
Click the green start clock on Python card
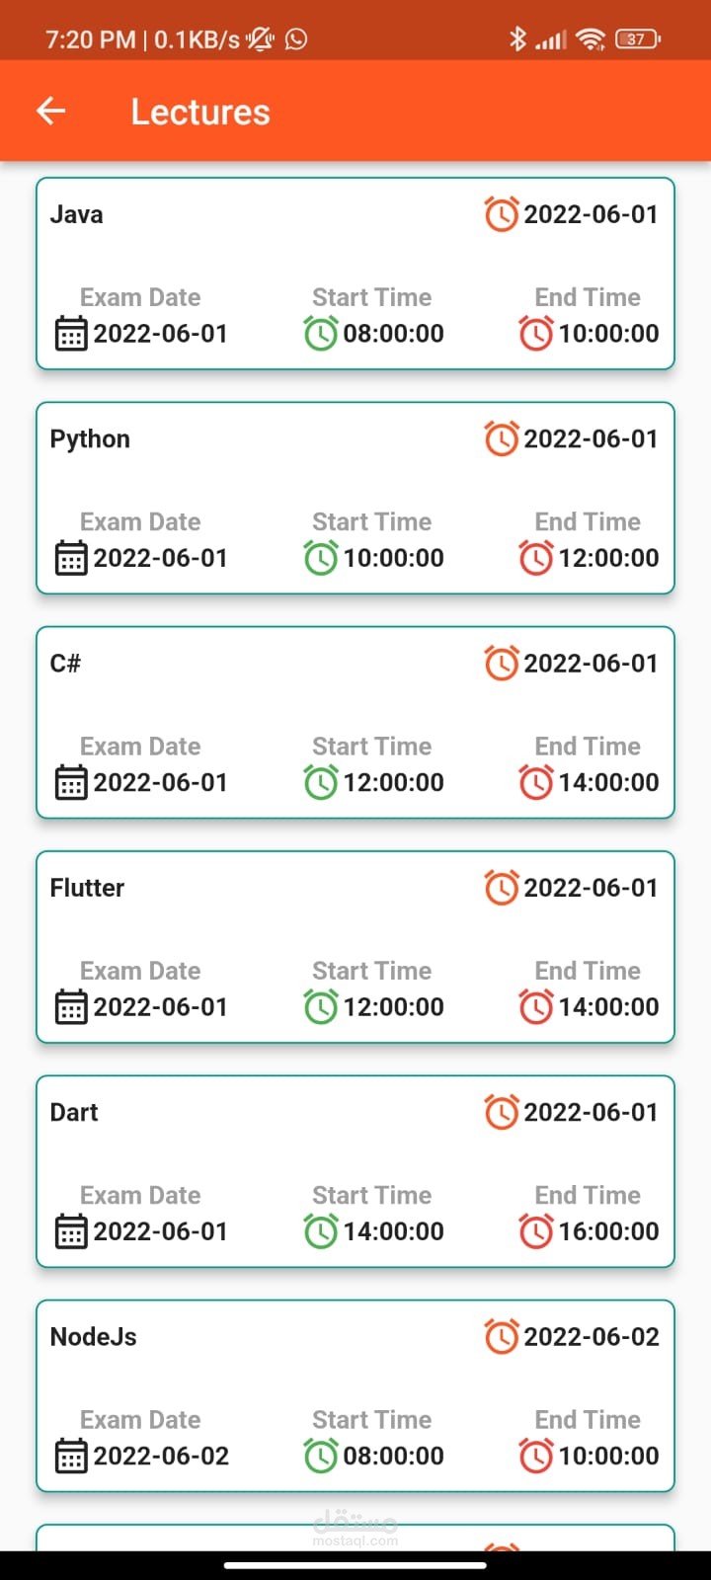321,558
